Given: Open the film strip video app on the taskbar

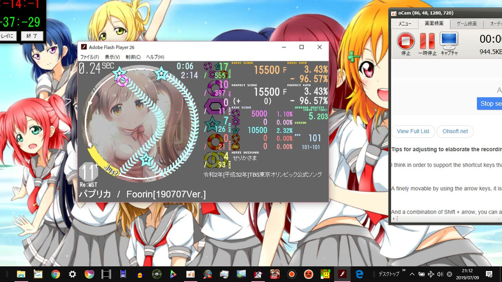Looking at the screenshot, I should [x=106, y=274].
